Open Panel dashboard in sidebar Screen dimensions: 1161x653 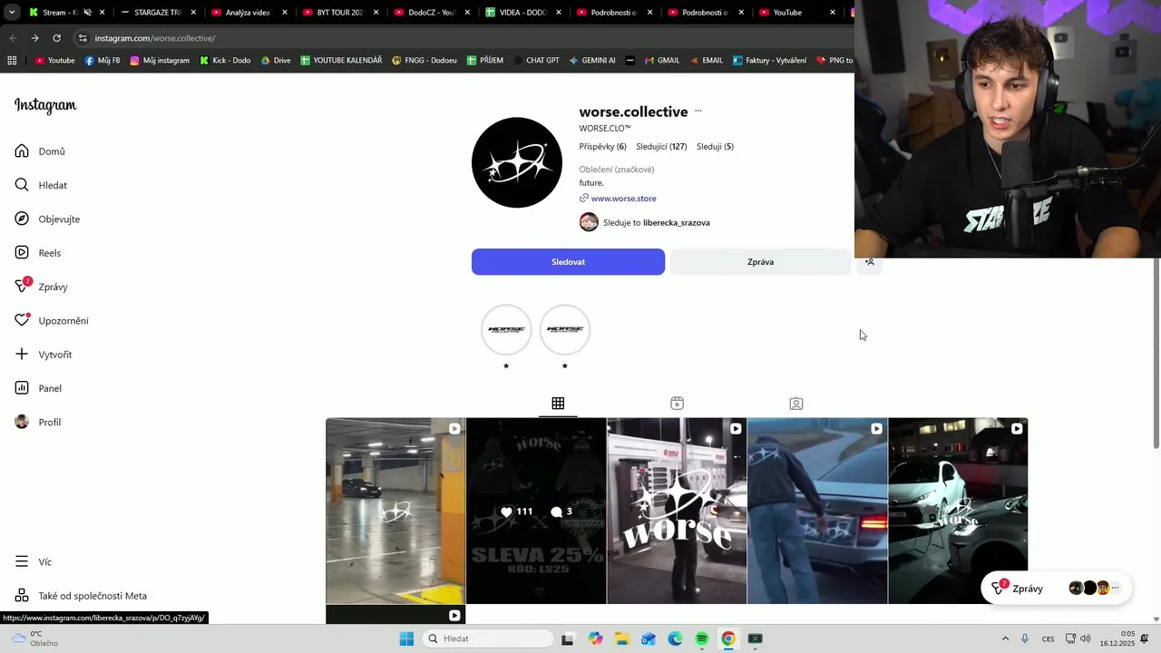(38, 388)
